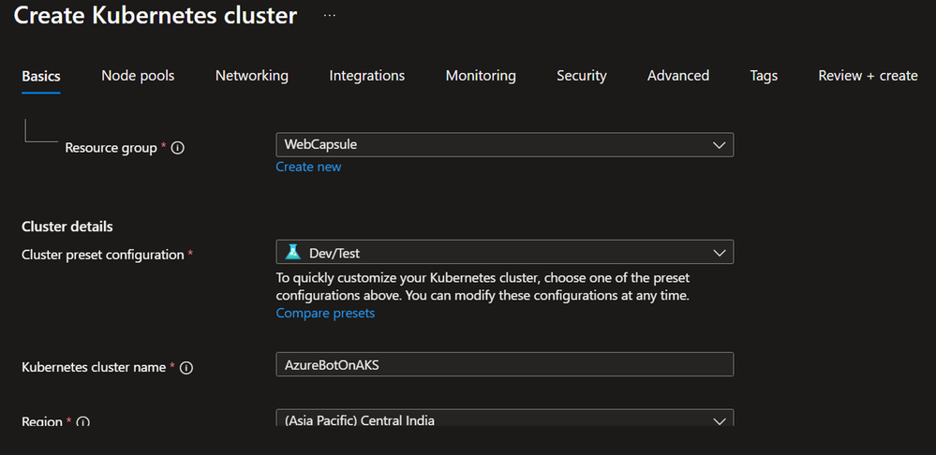Open the Region dropdown showing Central India

click(504, 418)
